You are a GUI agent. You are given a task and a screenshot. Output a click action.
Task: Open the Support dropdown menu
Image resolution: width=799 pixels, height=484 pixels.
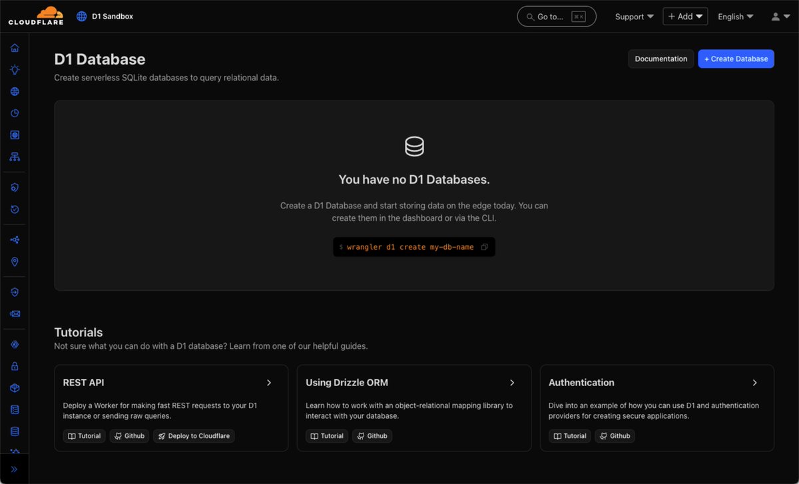[635, 17]
